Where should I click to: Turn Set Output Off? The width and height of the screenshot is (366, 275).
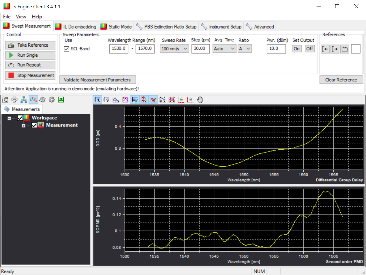pyautogui.click(x=310, y=49)
